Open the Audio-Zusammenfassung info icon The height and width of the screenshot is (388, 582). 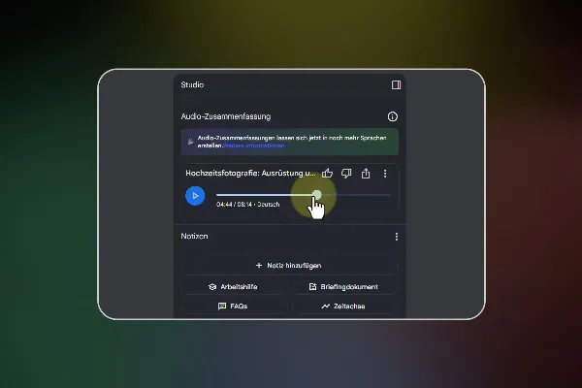coord(392,116)
